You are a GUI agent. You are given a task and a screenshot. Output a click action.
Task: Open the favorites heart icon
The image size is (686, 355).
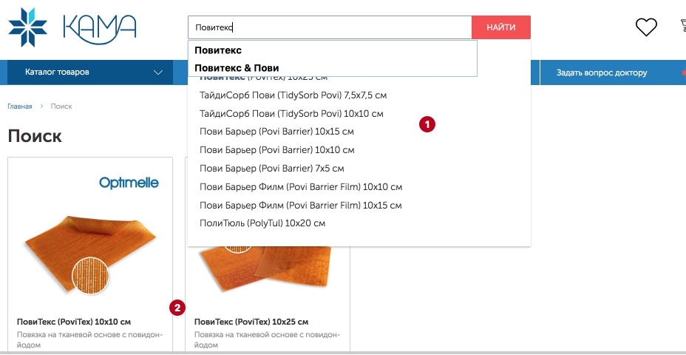pyautogui.click(x=646, y=27)
